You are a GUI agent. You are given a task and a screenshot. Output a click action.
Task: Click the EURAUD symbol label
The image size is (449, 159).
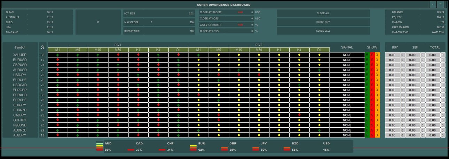[20, 95]
